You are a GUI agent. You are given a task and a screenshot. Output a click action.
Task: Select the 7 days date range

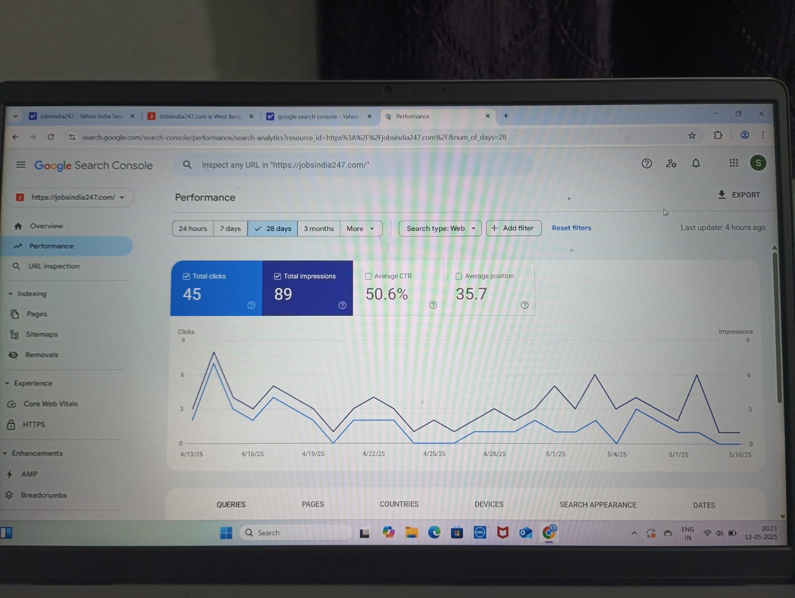tap(231, 228)
